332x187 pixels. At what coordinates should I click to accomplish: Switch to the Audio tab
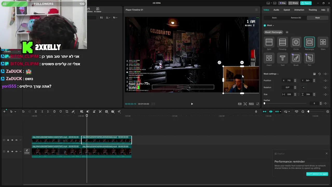(276, 10)
